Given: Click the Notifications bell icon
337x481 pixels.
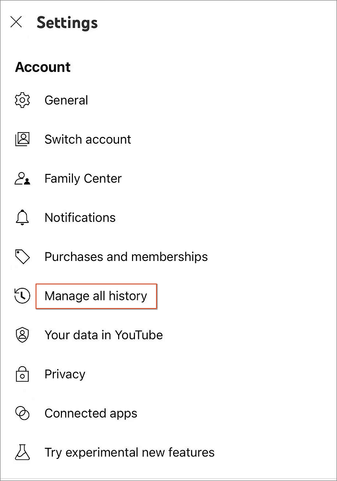Looking at the screenshot, I should point(22,217).
